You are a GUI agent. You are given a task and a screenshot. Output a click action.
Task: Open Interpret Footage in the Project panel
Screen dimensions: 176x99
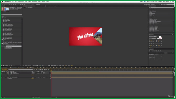click(x=2, y=66)
